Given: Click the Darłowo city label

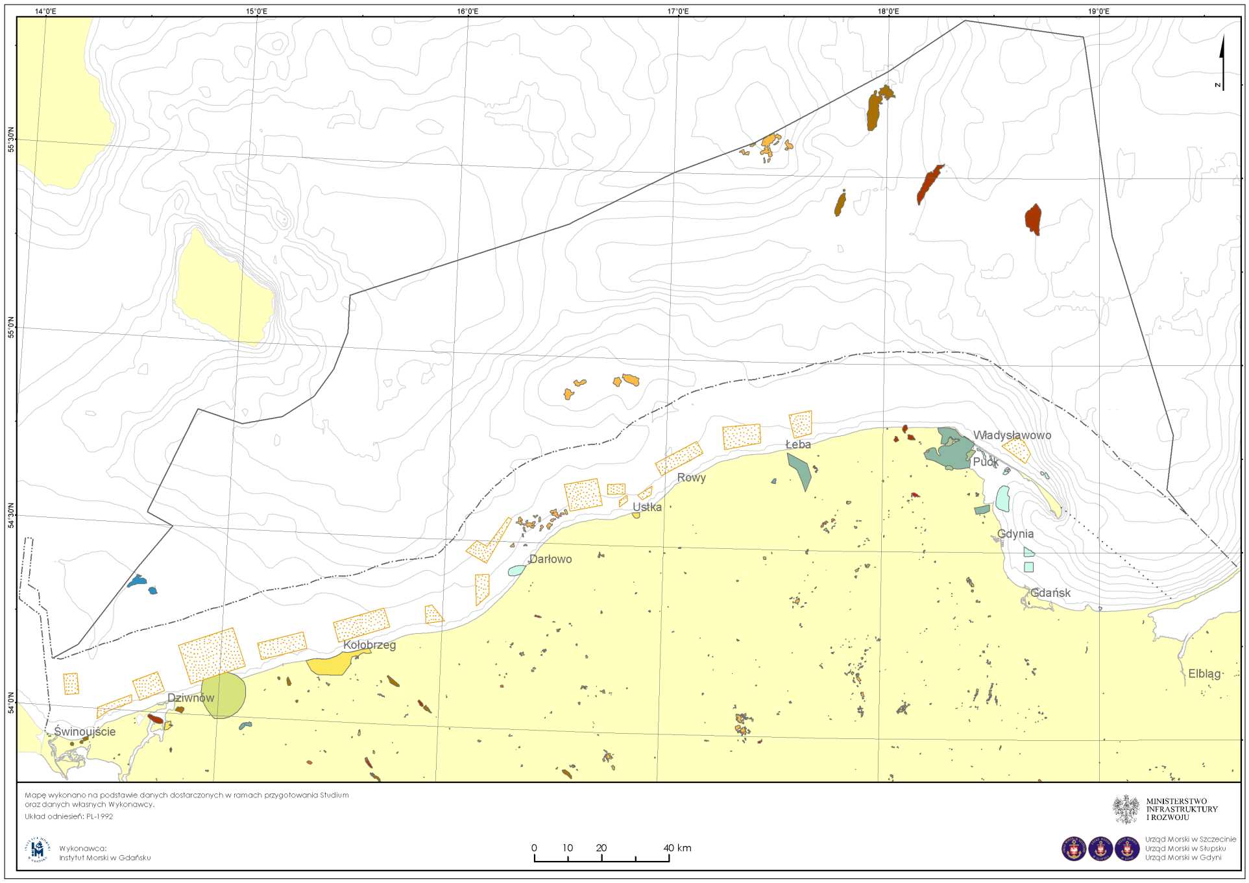Looking at the screenshot, I should tap(550, 559).
